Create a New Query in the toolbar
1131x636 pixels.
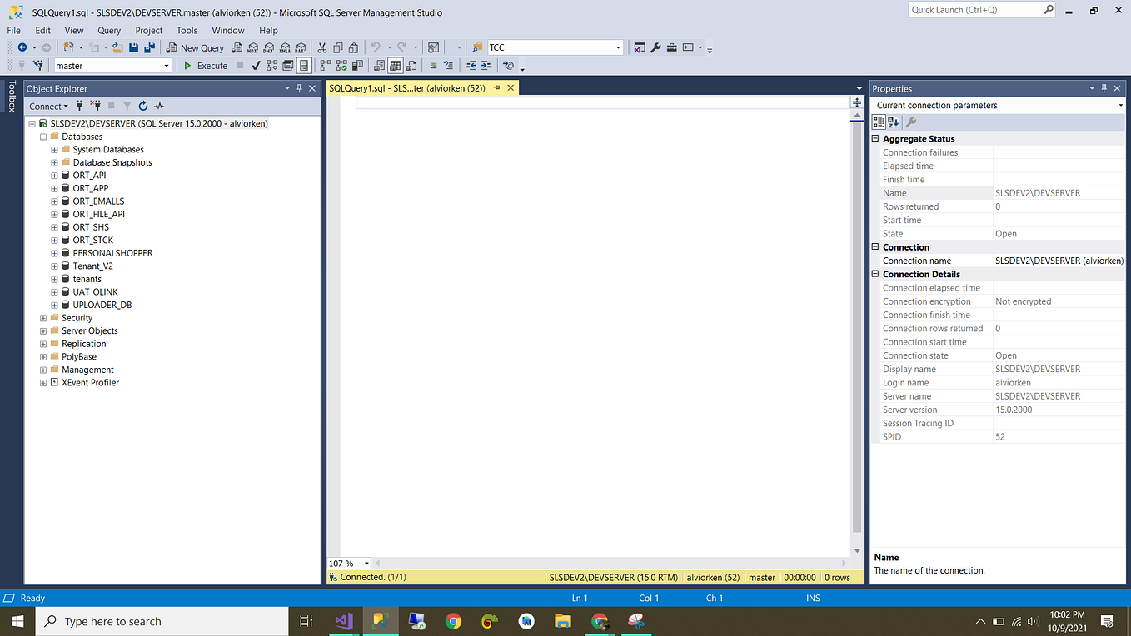pos(195,47)
